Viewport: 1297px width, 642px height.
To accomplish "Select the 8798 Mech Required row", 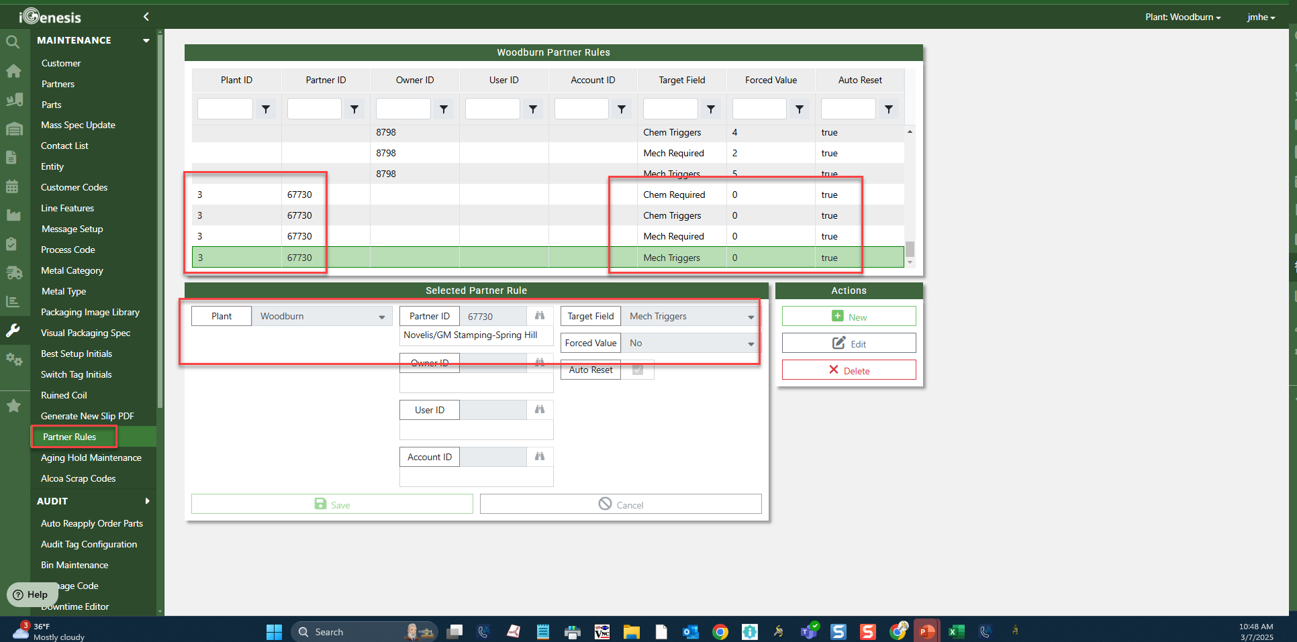I will [x=548, y=153].
